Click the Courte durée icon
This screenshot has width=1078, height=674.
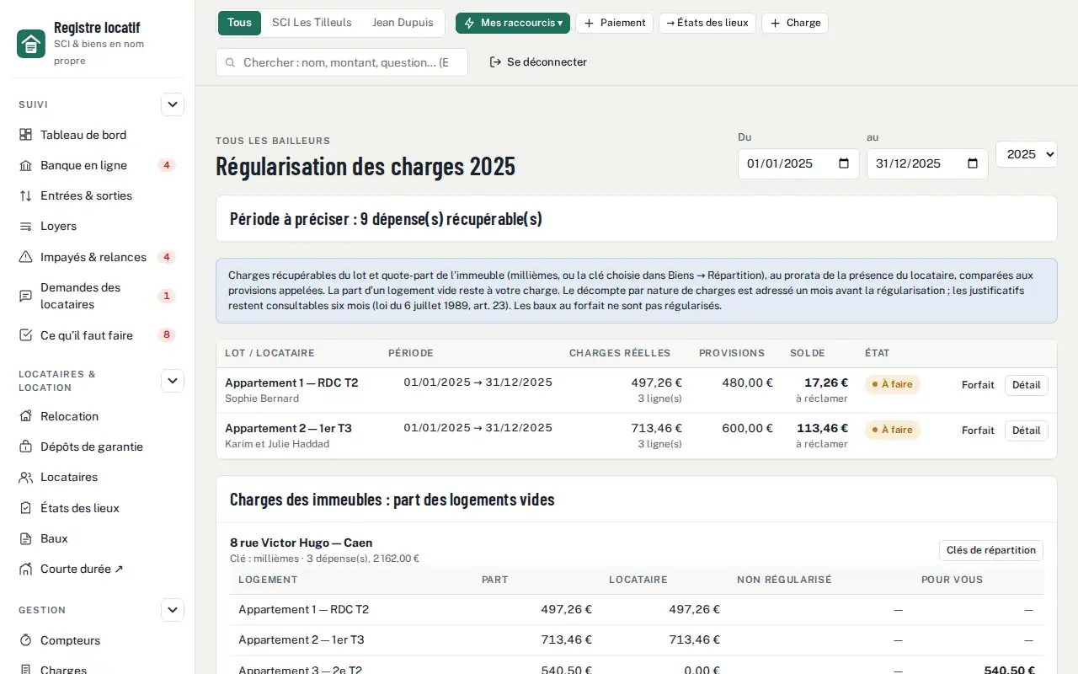tap(25, 569)
